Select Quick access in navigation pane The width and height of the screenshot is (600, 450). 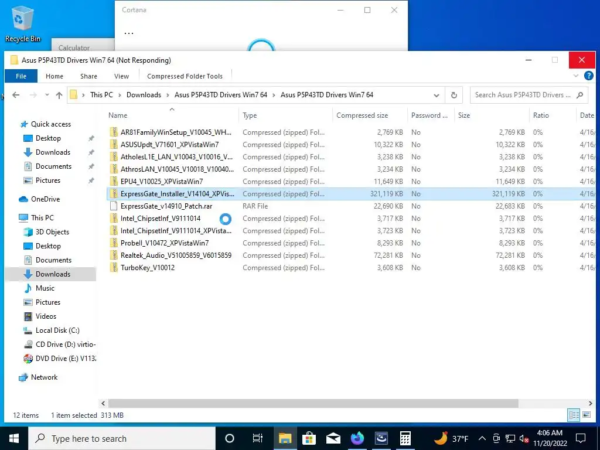tap(51, 124)
